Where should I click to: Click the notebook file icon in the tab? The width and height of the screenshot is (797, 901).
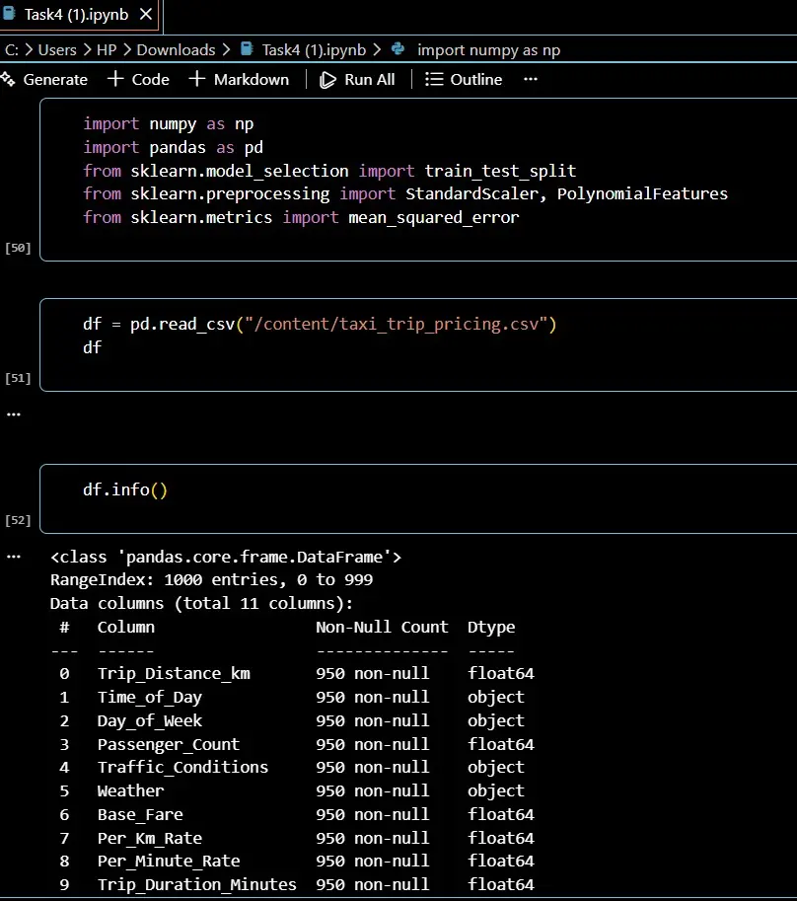[9, 14]
